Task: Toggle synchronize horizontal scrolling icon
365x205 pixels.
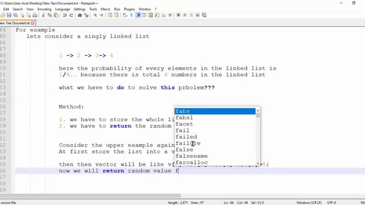Action: (116, 15)
